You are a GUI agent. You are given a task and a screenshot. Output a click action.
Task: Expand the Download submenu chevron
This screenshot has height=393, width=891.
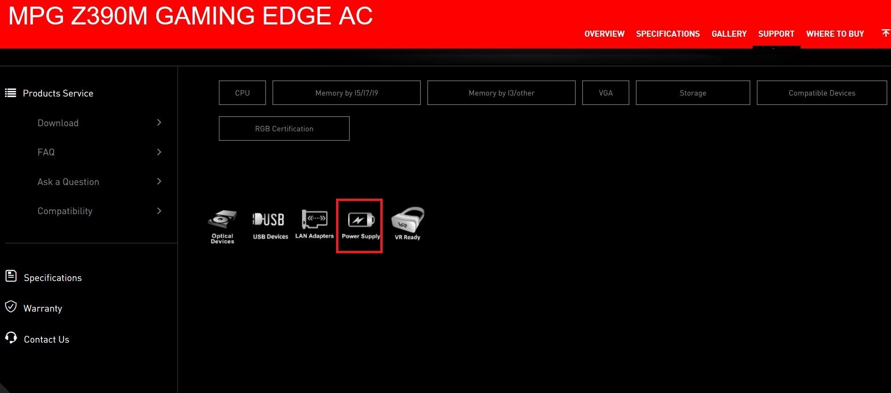click(159, 123)
